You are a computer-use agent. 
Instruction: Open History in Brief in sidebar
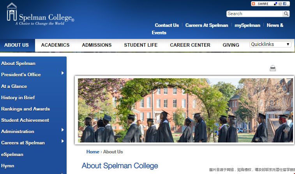click(18, 98)
